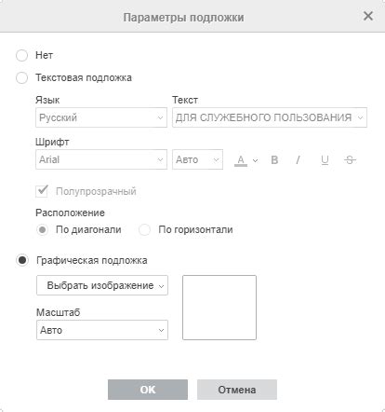
Task: Choose По горизонтали layout option
Action: click(x=144, y=230)
